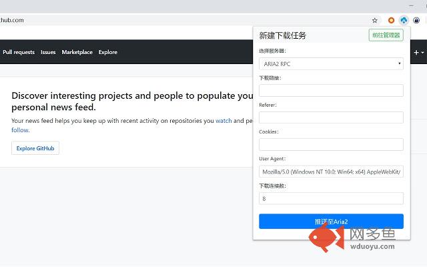Click the User Agent text field

pyautogui.click(x=331, y=172)
